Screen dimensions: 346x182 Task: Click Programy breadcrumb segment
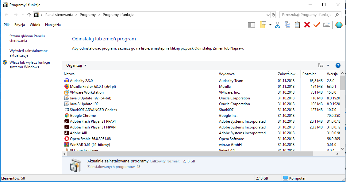(88, 15)
